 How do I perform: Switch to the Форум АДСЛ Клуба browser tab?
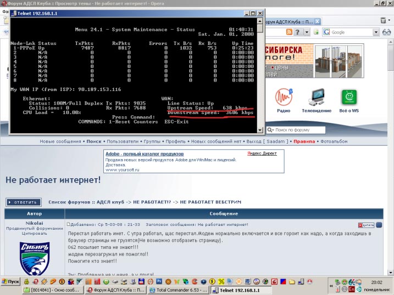pyautogui.click(x=288, y=22)
